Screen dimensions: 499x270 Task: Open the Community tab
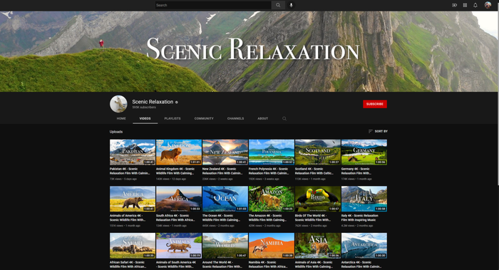(204, 119)
